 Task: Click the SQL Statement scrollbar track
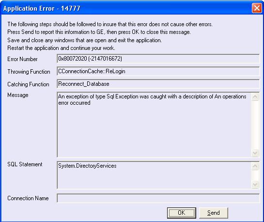[255, 175]
